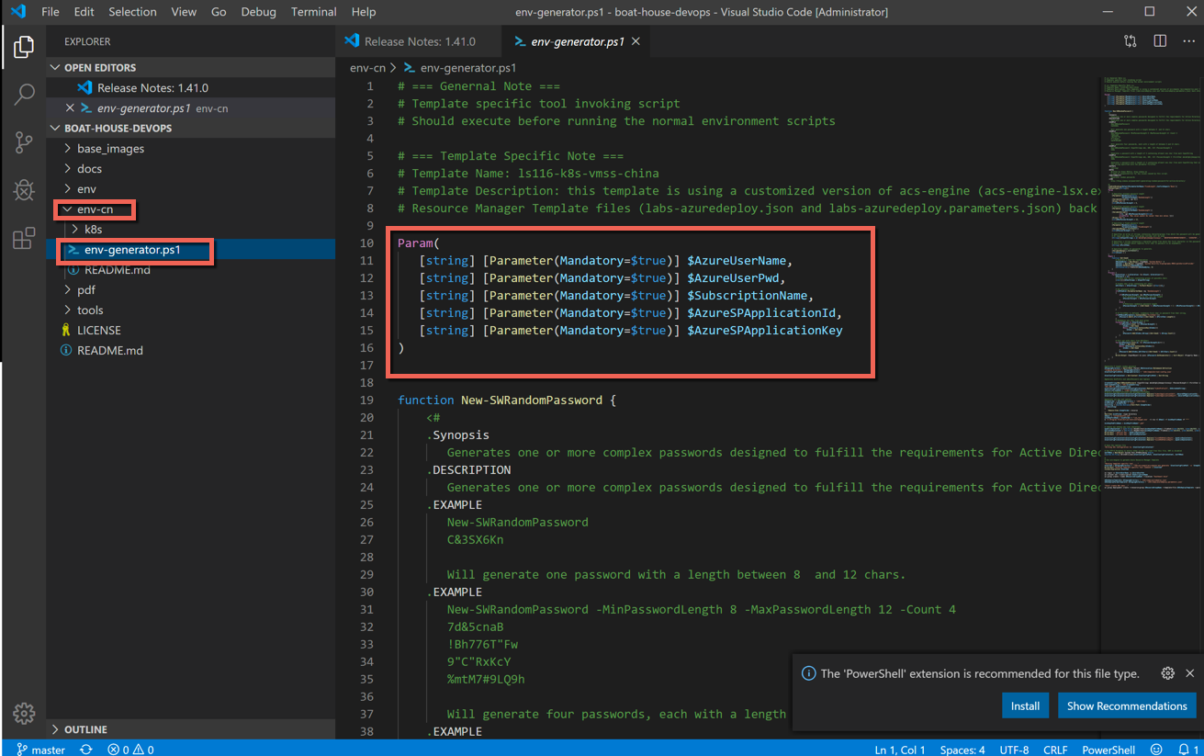
Task: Split the editor to the right
Action: click(x=1160, y=41)
